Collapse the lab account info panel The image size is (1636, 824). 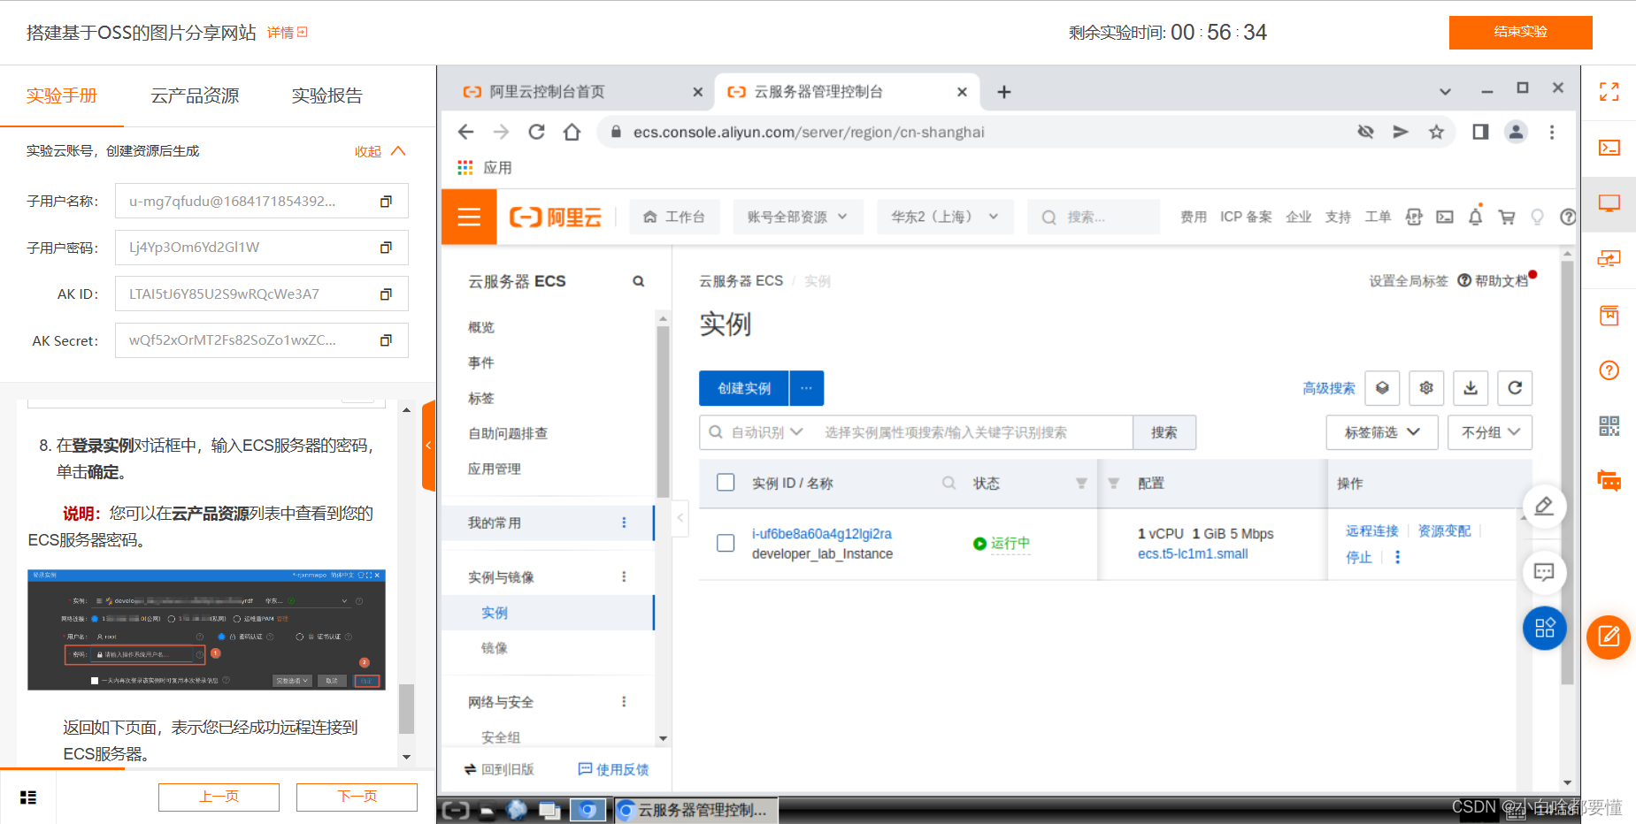pyautogui.click(x=380, y=151)
